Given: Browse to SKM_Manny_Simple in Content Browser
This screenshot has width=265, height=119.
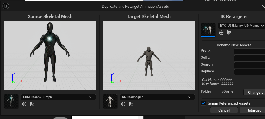Looking at the screenshot, I should [x=32, y=104].
